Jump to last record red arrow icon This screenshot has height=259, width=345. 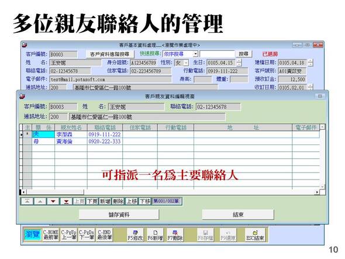tap(66, 201)
